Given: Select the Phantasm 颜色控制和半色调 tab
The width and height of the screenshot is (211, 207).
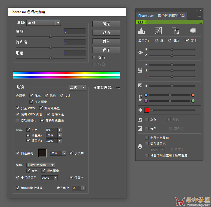Looking at the screenshot, I should (162, 16).
